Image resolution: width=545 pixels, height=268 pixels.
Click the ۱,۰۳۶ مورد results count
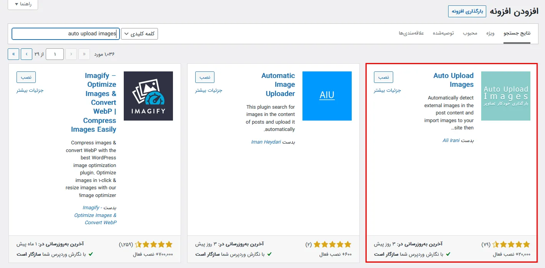pos(105,54)
